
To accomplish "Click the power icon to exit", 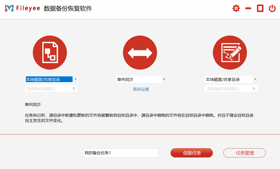I will coord(272,9).
